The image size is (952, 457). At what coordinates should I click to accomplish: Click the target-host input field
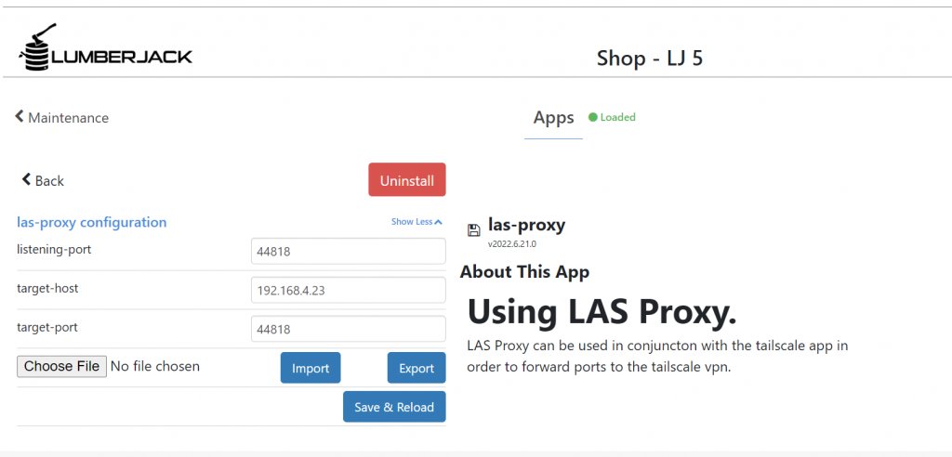coord(349,290)
